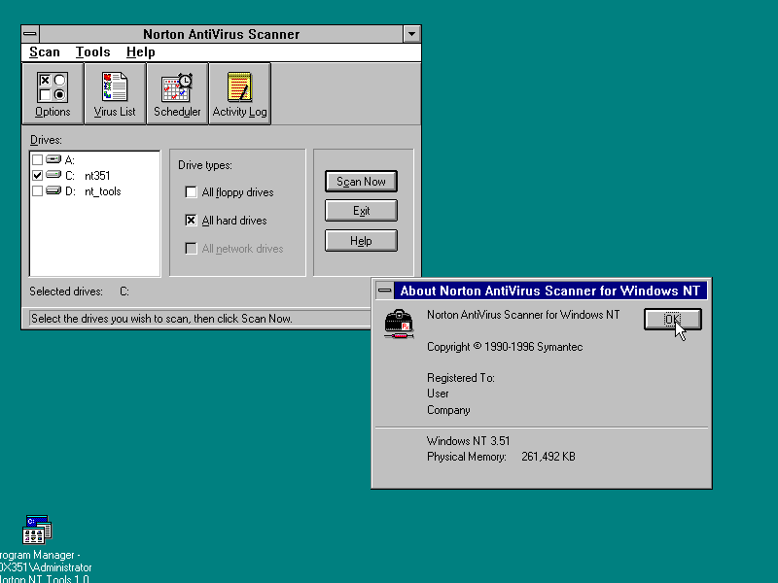
Task: Open the Scan menu
Action: pos(44,52)
